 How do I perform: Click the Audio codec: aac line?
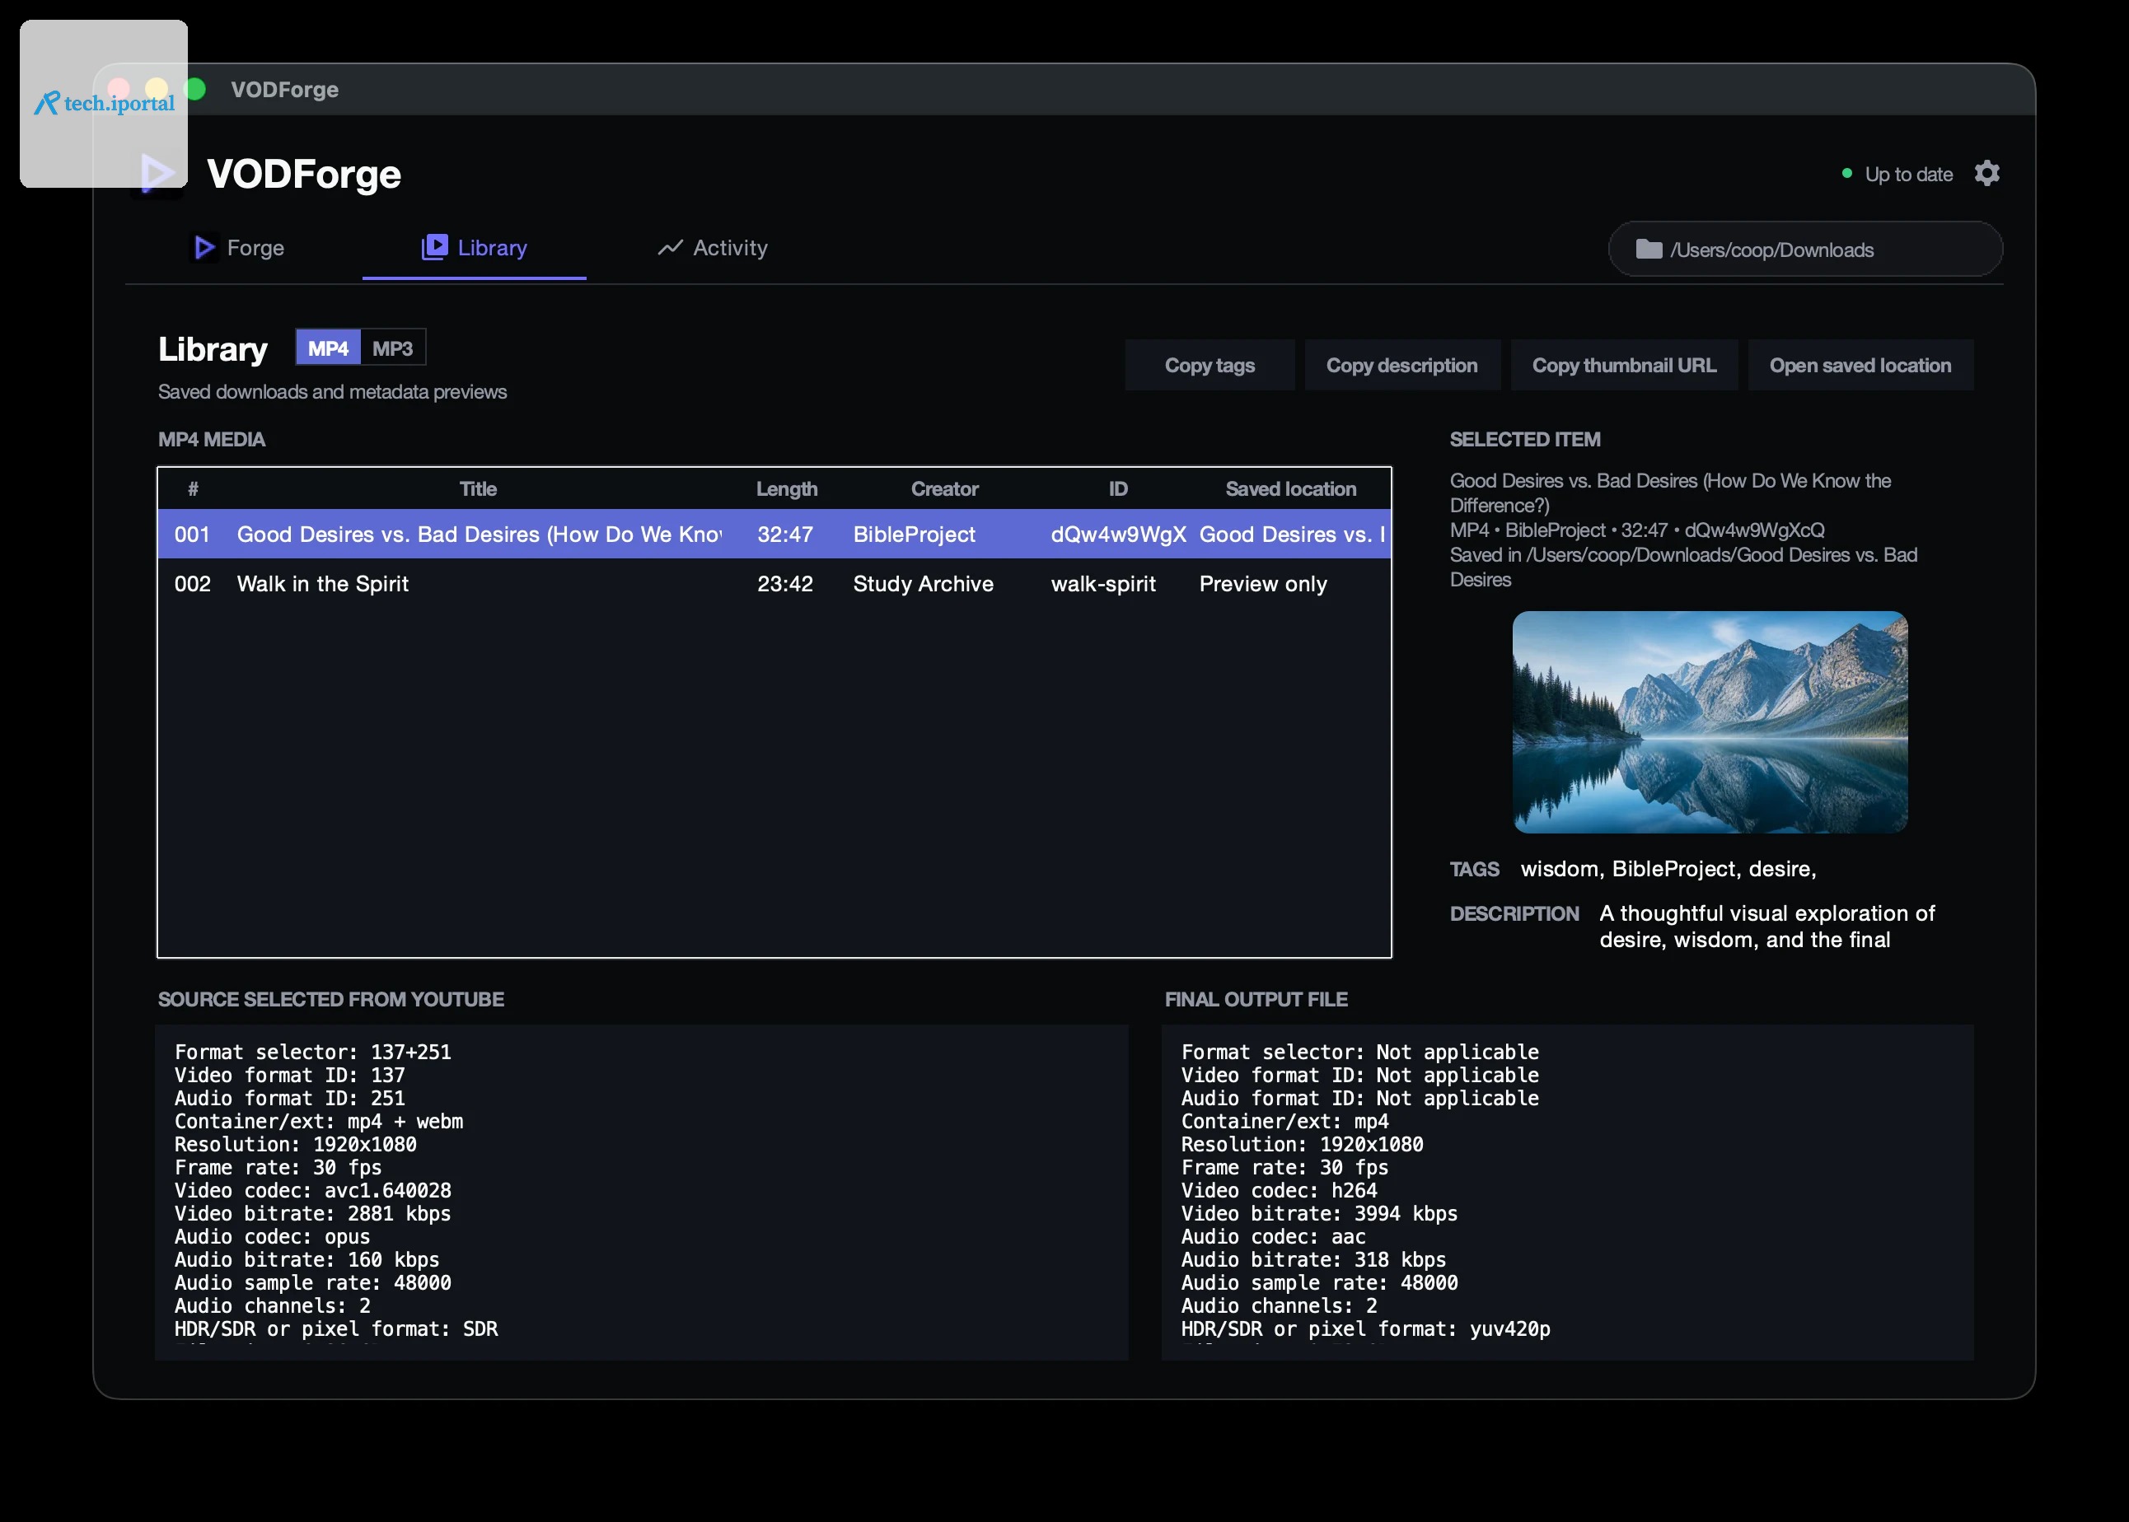pos(1273,1236)
